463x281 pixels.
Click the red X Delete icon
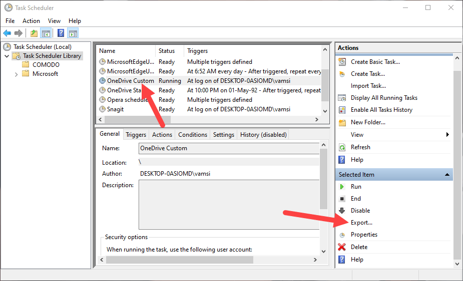[x=342, y=247]
